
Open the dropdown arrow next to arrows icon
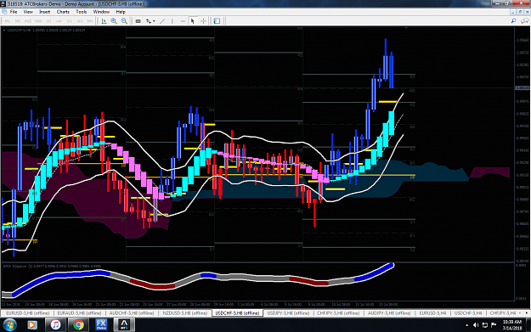pos(154,21)
